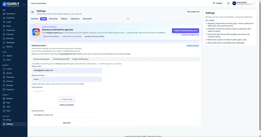This screenshot has height=137, width=261.
Task: Open the Quotes document icon
Action: click(x=4, y=73)
